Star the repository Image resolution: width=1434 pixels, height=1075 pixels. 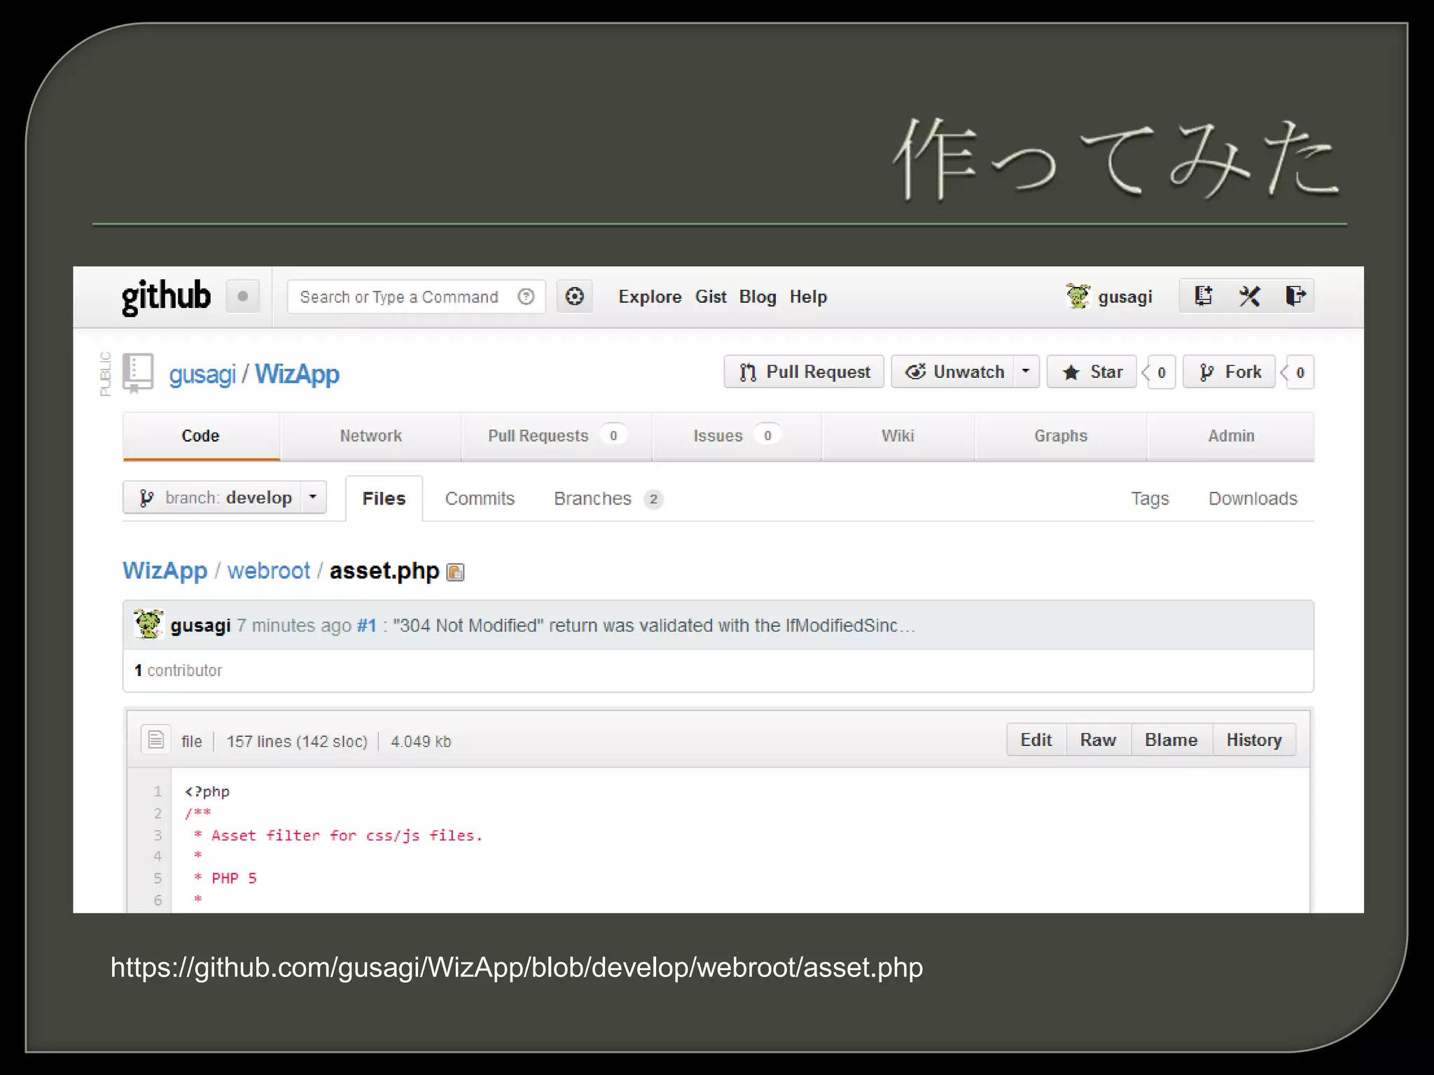(x=1092, y=372)
